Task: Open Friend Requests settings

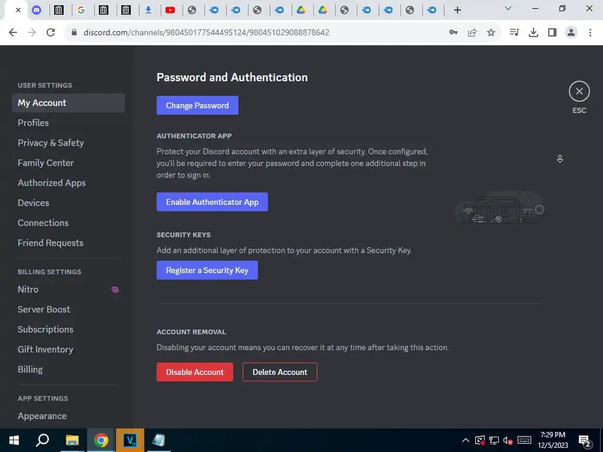Action: tap(68, 243)
